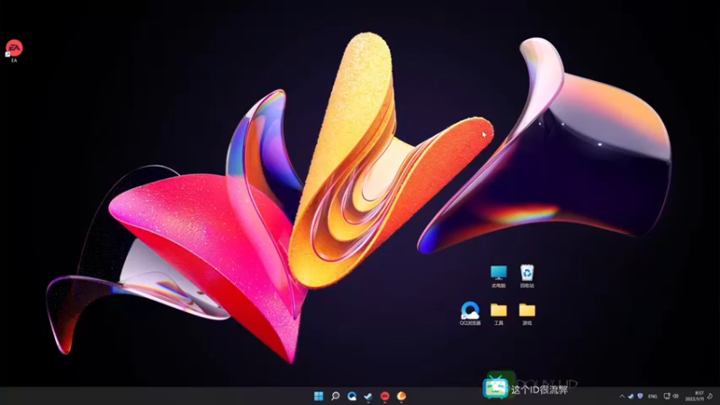Viewport: 720px width, 405px height.
Task: Open the 游戏 folder on desktop
Action: pyautogui.click(x=526, y=314)
